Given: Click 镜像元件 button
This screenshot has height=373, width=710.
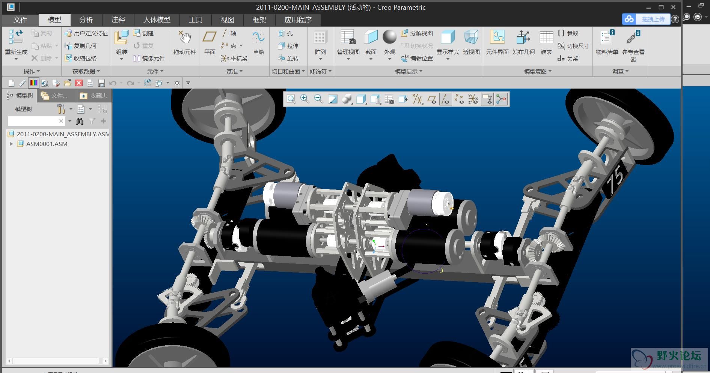Looking at the screenshot, I should pos(149,58).
